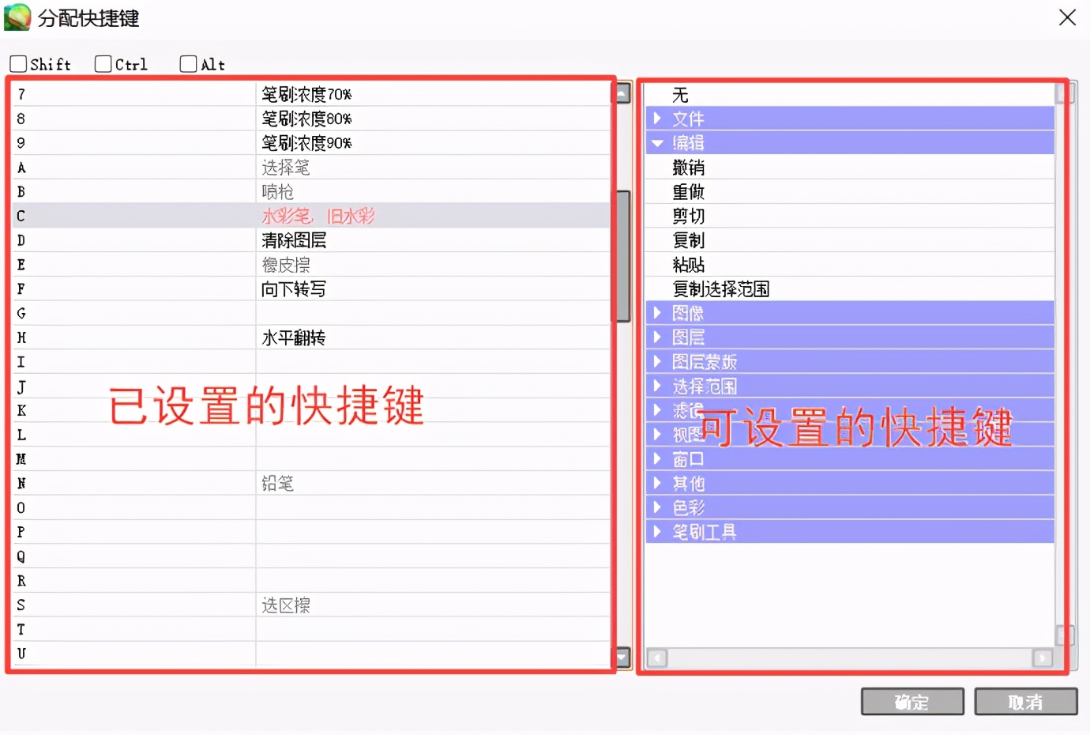Click the left list's scrollbar thumb
The image size is (1090, 735).
[x=623, y=255]
